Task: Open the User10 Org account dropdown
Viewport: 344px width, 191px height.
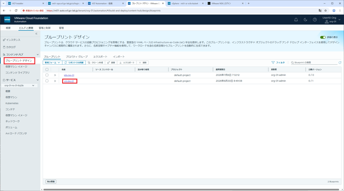Action: tap(332, 19)
